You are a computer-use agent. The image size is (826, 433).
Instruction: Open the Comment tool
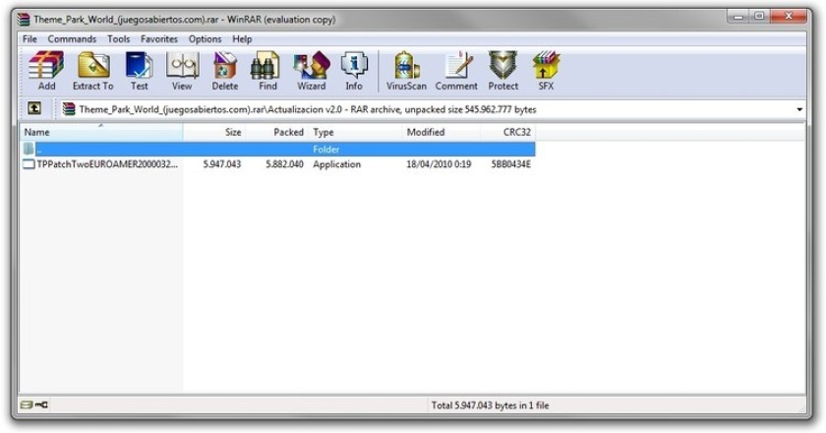click(456, 71)
